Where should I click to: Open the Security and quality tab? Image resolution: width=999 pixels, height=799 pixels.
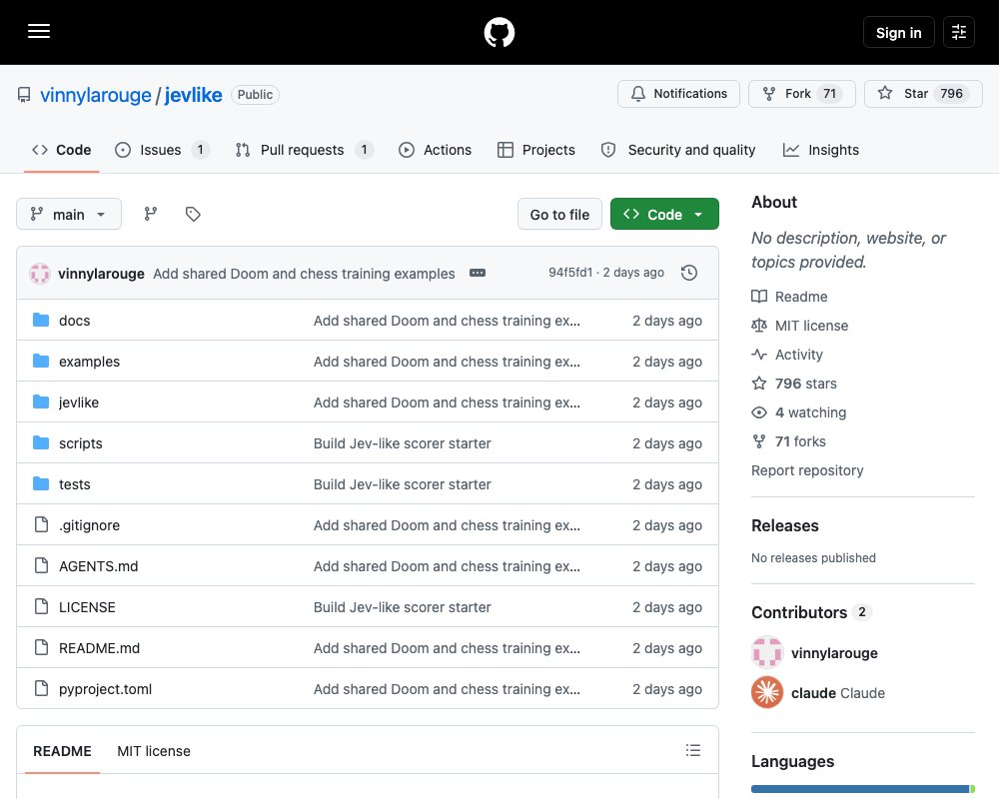[678, 150]
